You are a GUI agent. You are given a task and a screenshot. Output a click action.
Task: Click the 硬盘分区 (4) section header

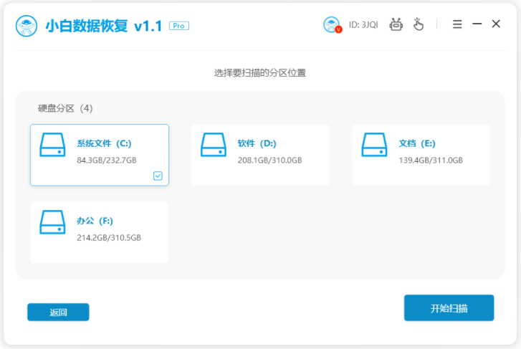[x=65, y=108]
